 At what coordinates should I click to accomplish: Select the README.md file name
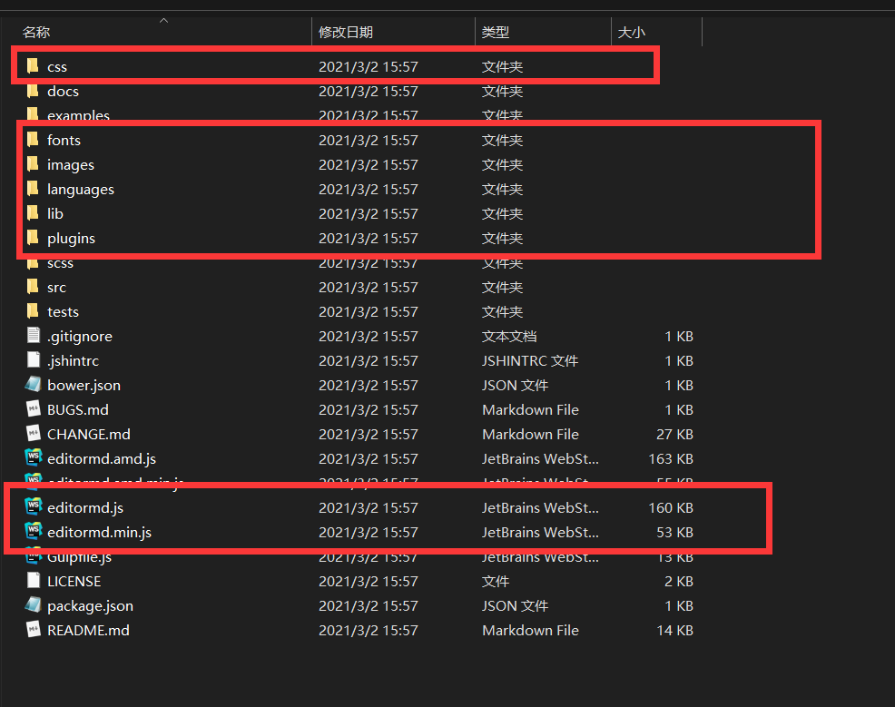pyautogui.click(x=88, y=630)
